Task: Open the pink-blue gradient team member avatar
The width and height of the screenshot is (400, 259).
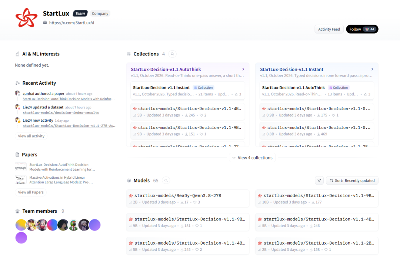Action: point(53,225)
